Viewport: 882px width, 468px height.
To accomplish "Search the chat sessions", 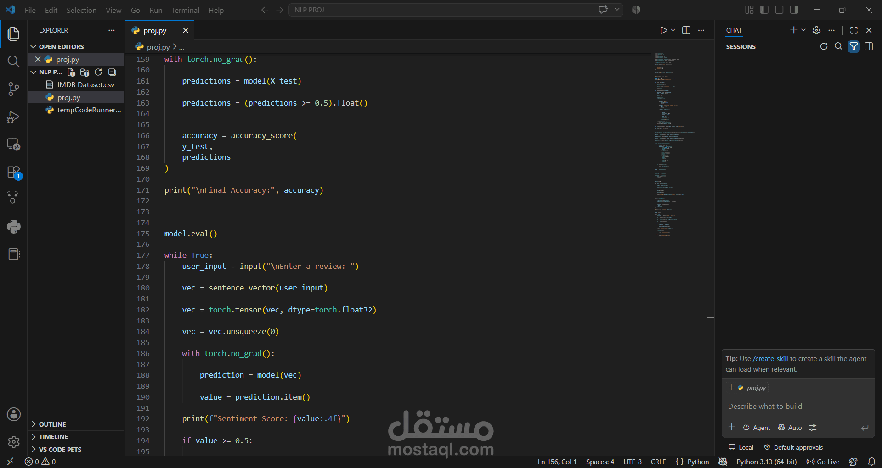I will click(838, 46).
